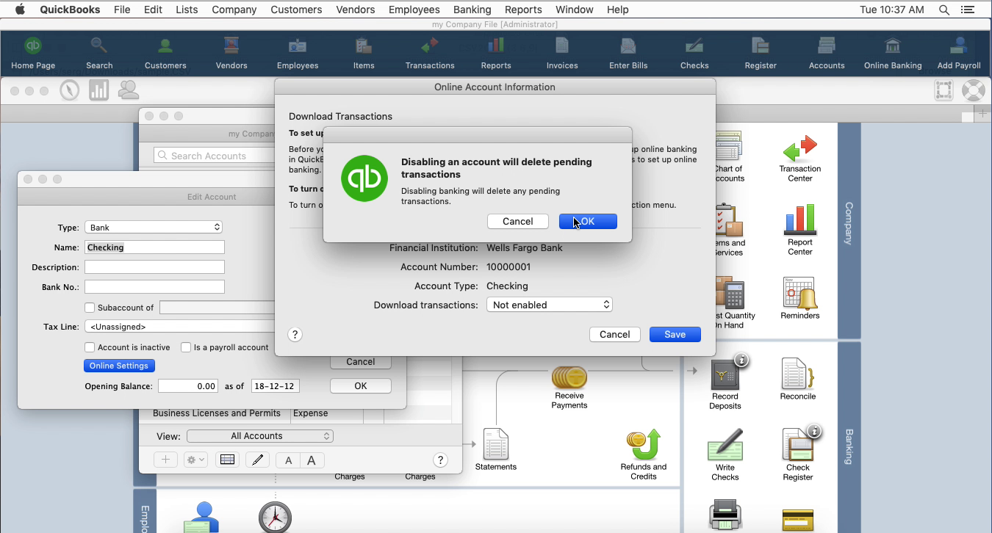The width and height of the screenshot is (992, 533).
Task: Open Receive Payments icon
Action: point(569,388)
